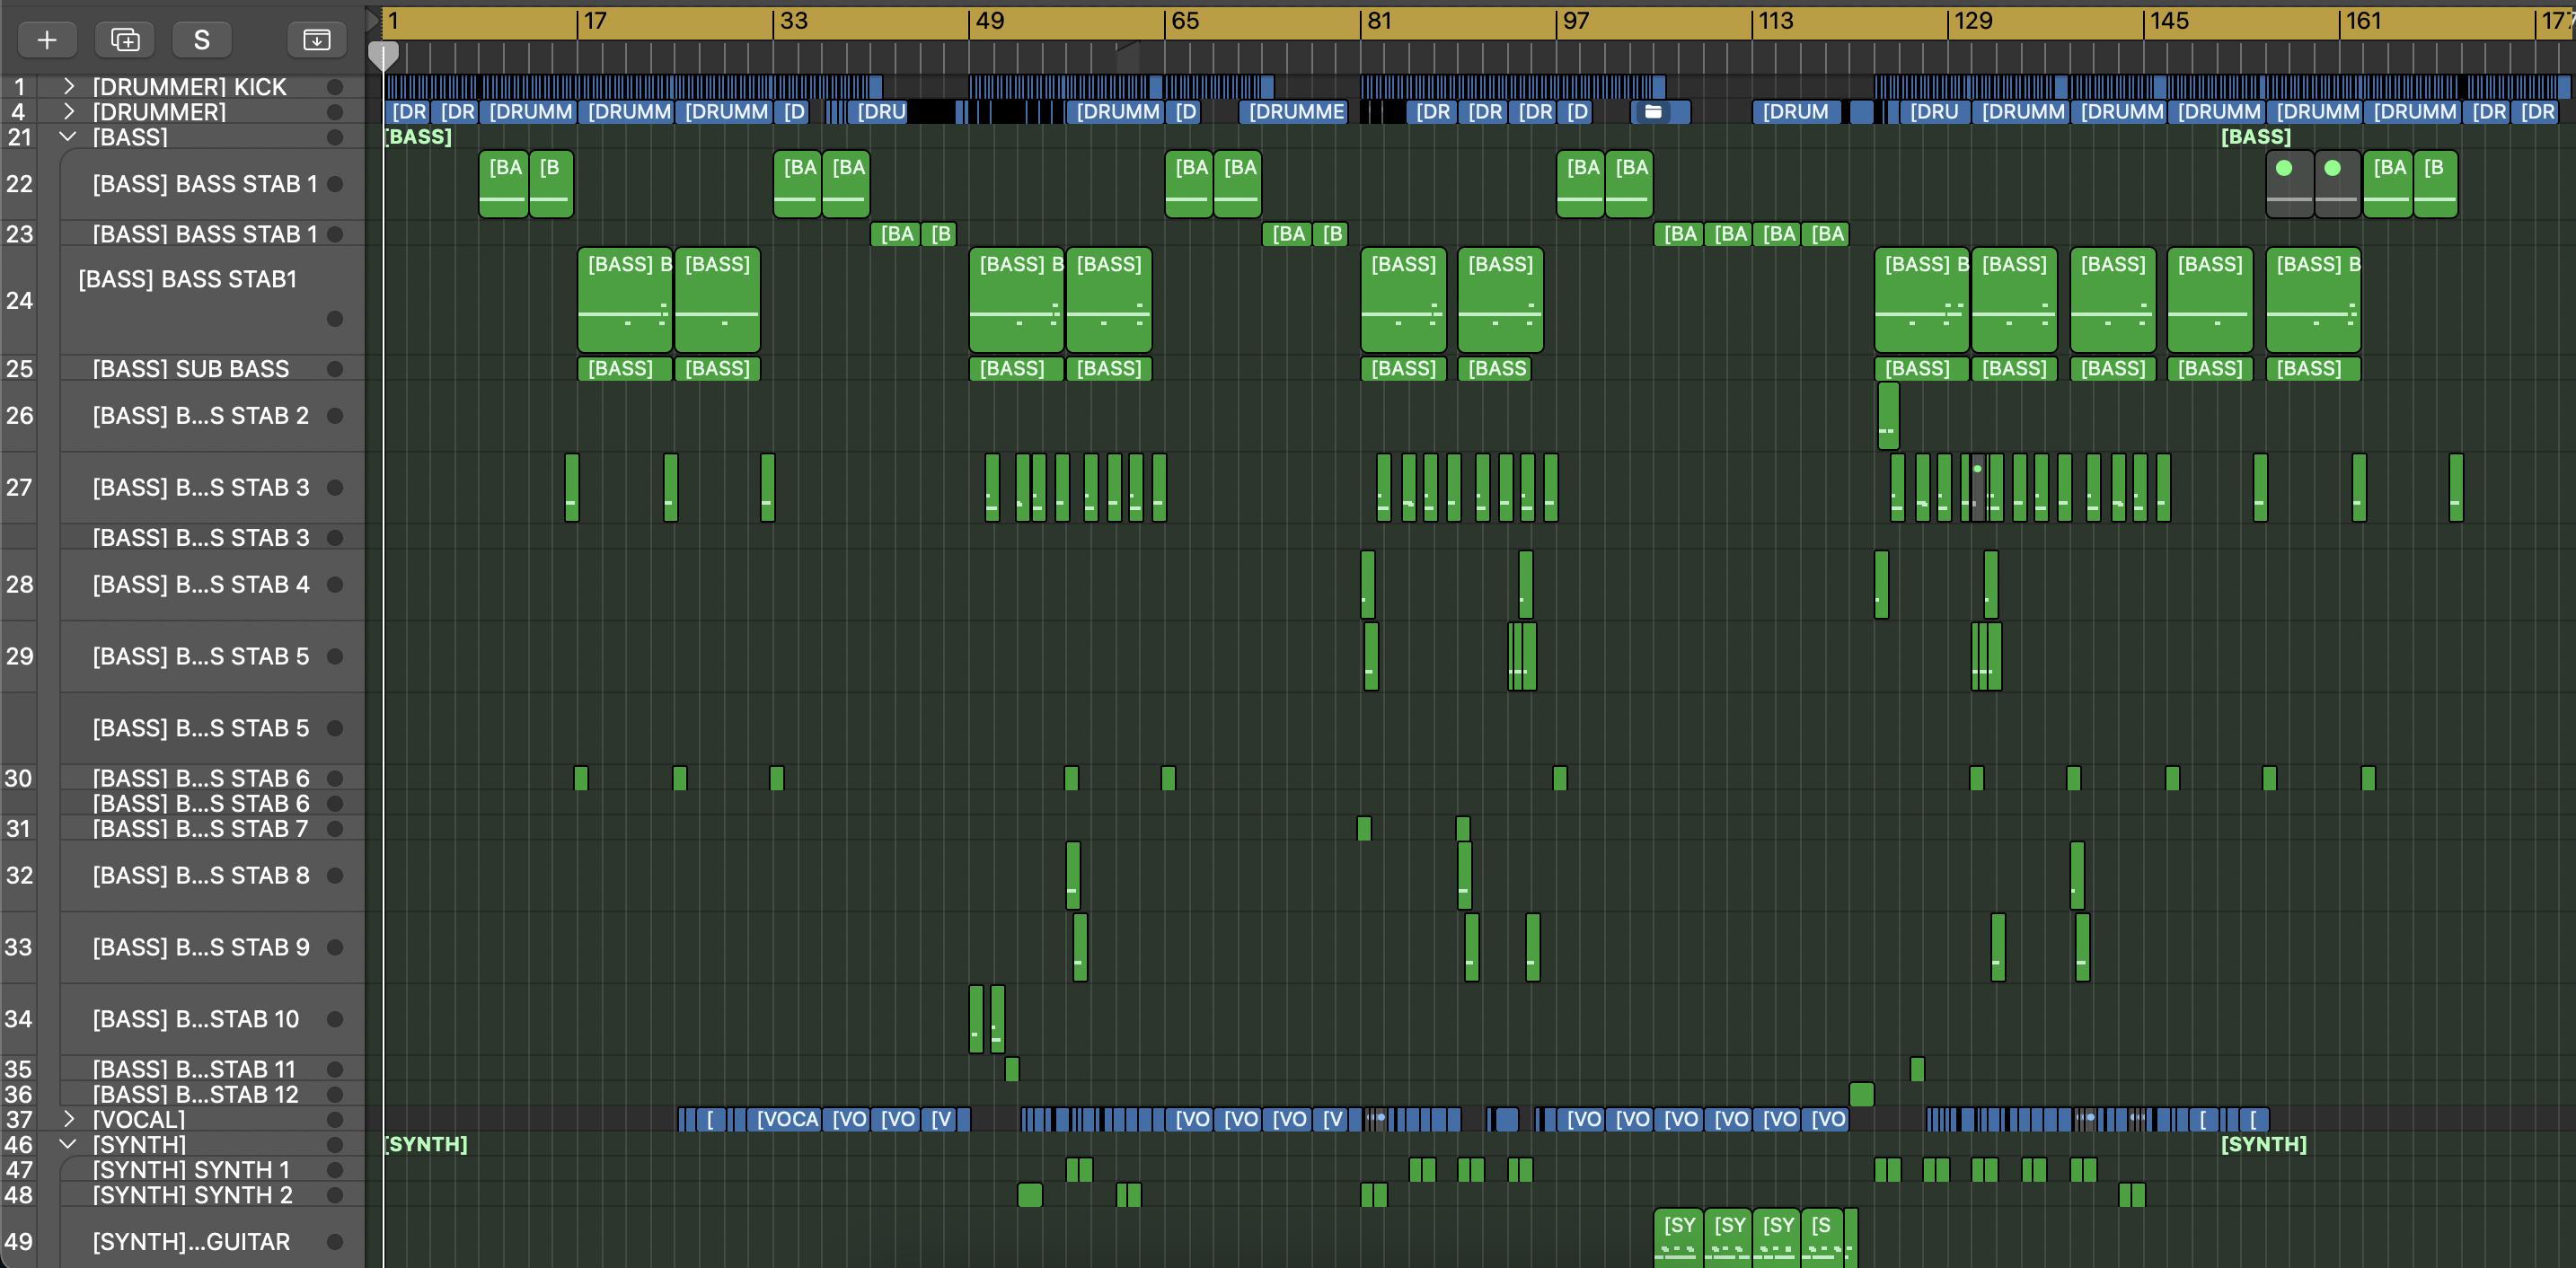Viewport: 2576px width, 1268px height.
Task: Select the first SUB BASS [BASS] region
Action: click(625, 368)
